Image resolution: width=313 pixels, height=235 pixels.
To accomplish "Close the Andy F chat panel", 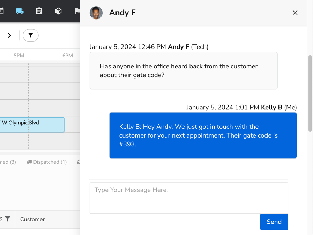I will (295, 13).
